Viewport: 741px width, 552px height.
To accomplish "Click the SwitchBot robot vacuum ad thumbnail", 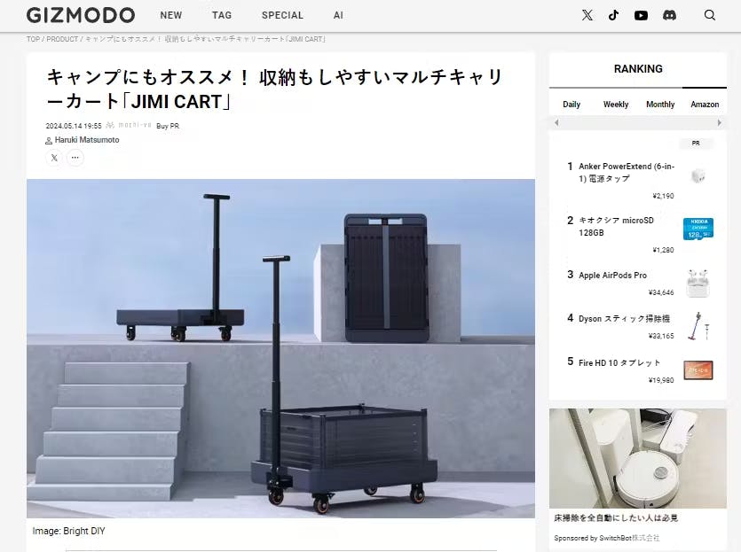I will tap(637, 457).
